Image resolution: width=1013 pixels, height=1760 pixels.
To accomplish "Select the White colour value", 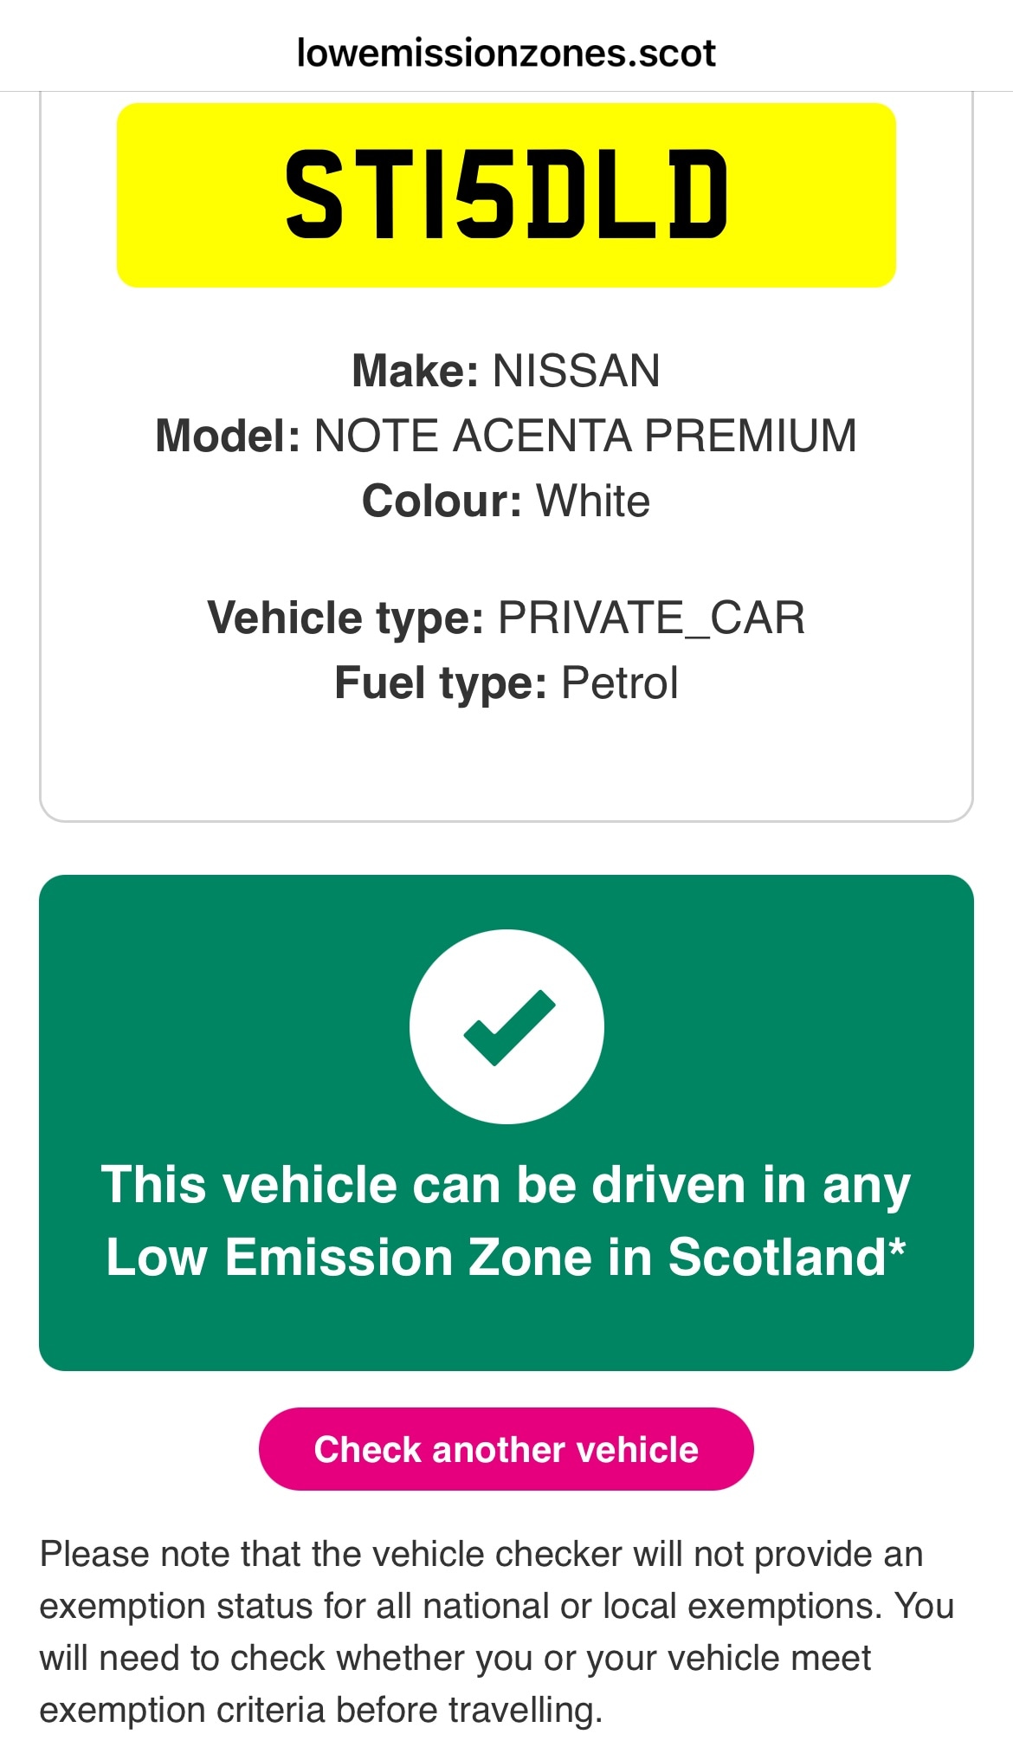I will click(x=593, y=501).
